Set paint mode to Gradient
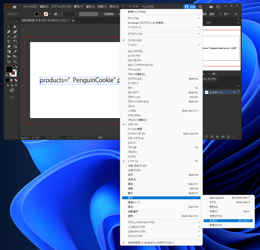260x250 pixels. [x=12, y=80]
